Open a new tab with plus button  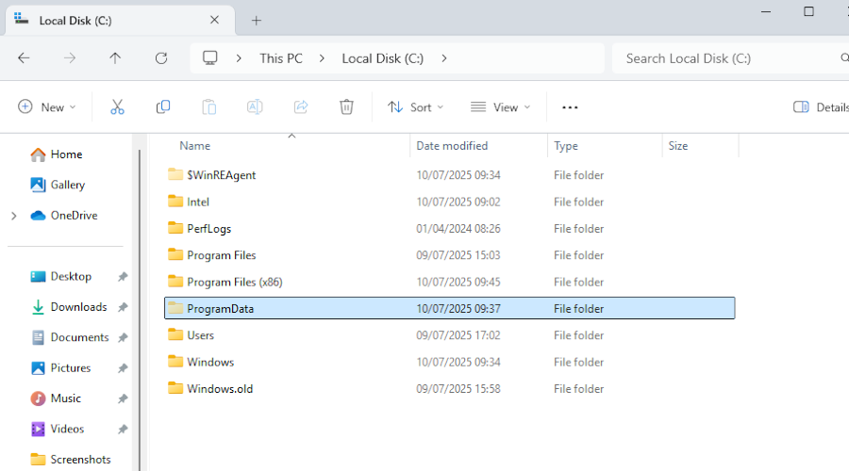(x=257, y=20)
